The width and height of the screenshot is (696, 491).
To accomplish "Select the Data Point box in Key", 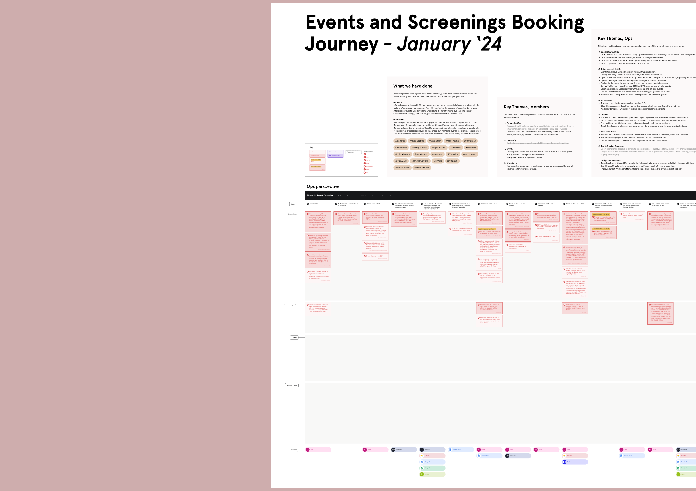I will click(354, 152).
